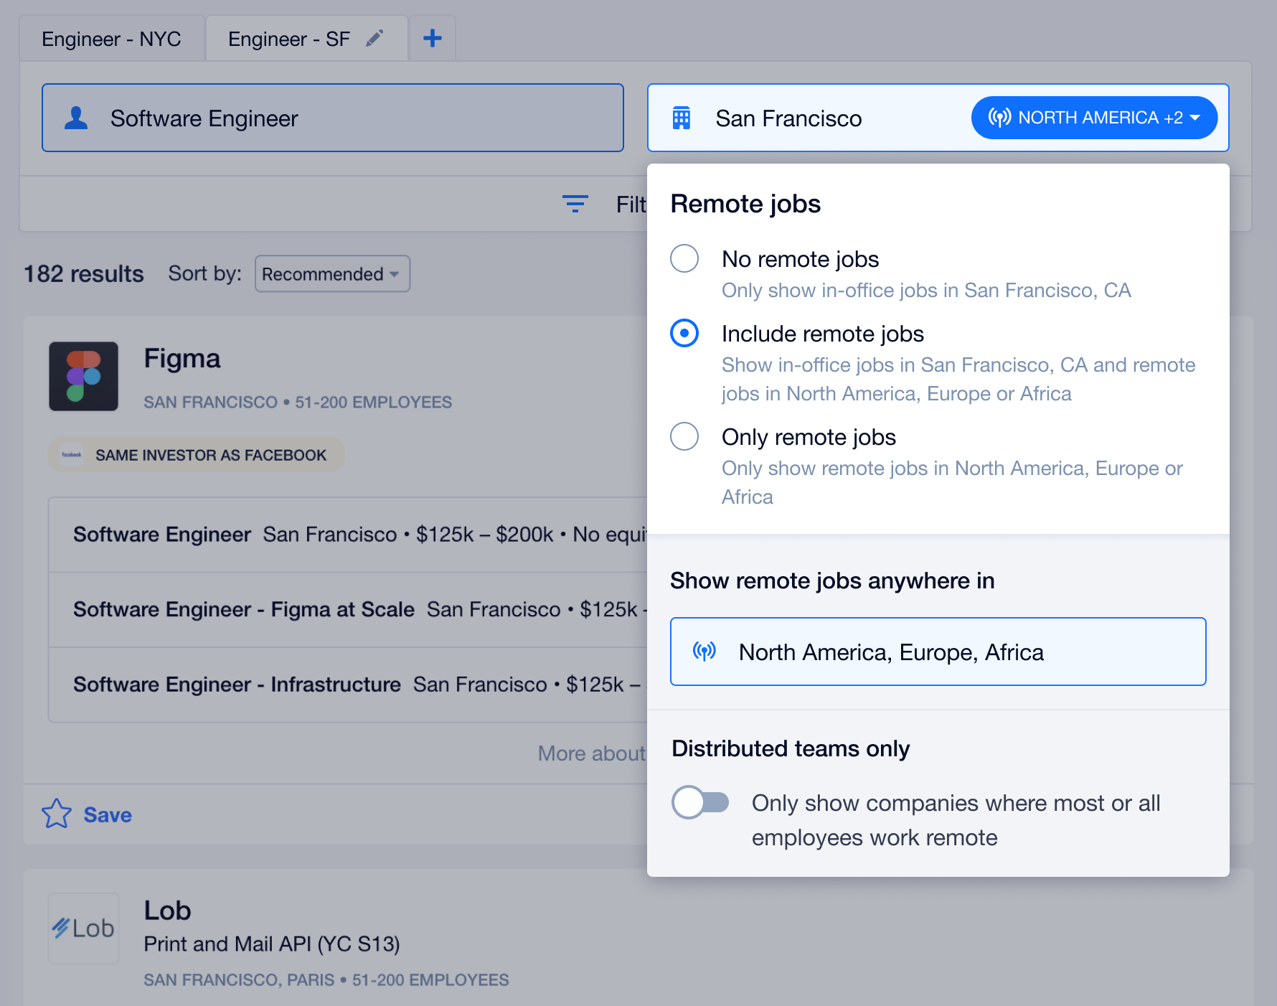Viewport: 1277px width, 1006px height.
Task: Click the Software Engineer role input field
Action: pos(333,118)
